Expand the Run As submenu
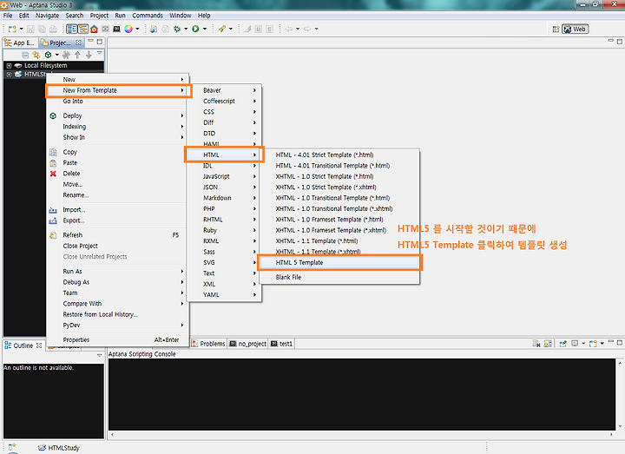Image resolution: width=625 pixels, height=454 pixels. 116,271
